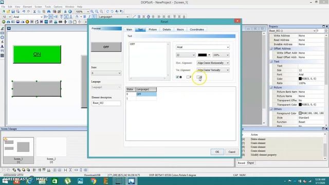This screenshot has width=329, height=185.
Task: Click the green round button element icon
Action: (4, 22)
